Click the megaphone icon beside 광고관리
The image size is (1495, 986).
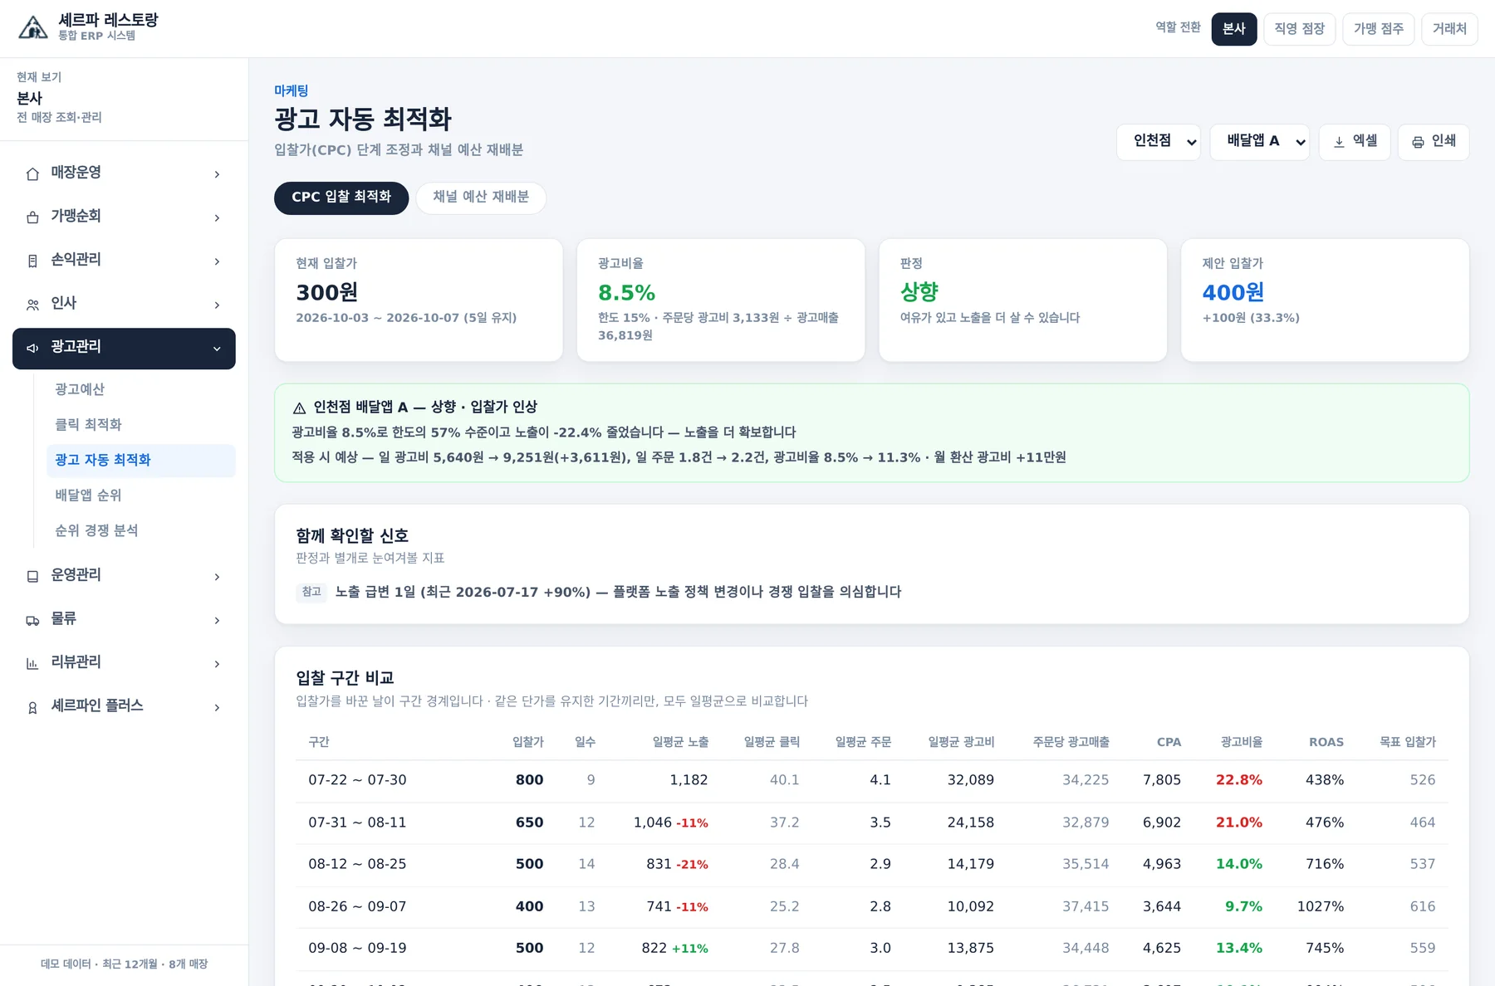(x=32, y=348)
